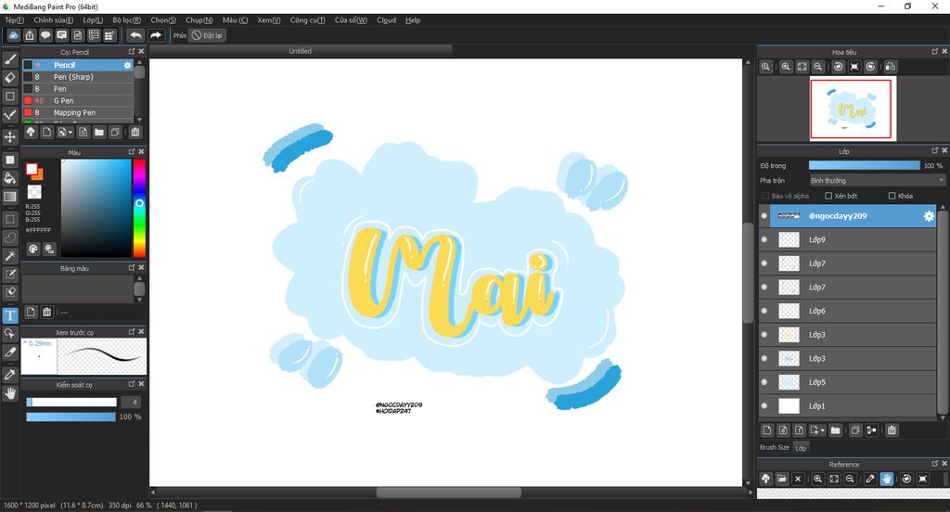Click the Đặt lại reset button
The width and height of the screenshot is (950, 512).
point(207,35)
